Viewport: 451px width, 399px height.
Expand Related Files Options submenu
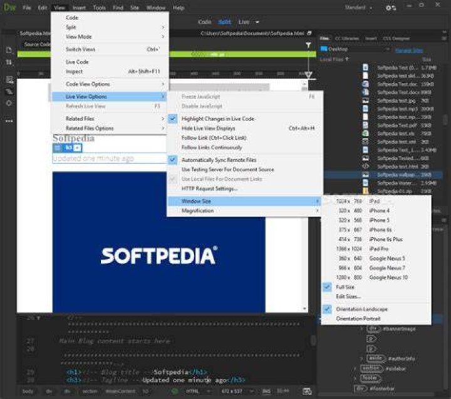110,128
